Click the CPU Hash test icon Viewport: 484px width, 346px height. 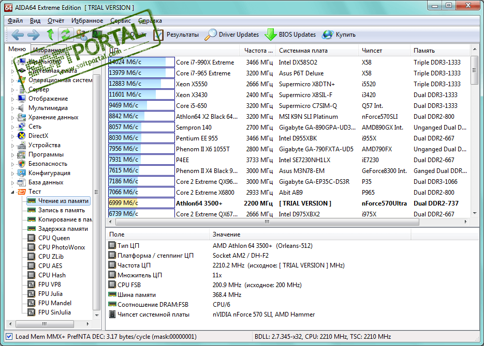pos(31,275)
